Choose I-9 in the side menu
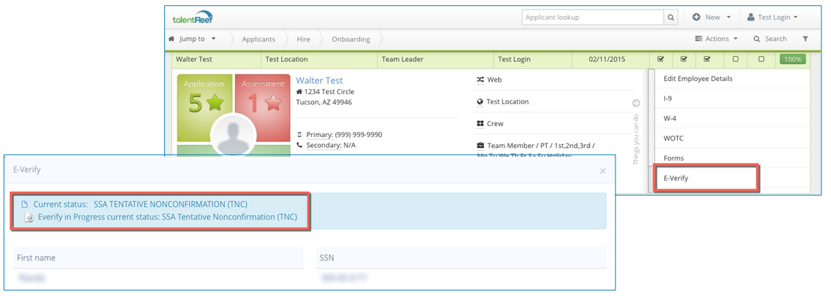831x296 pixels. (x=667, y=98)
